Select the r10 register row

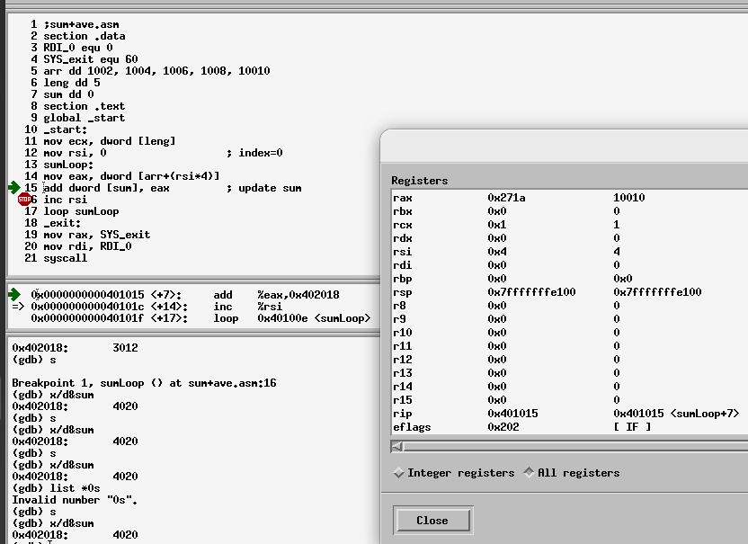pos(570,333)
